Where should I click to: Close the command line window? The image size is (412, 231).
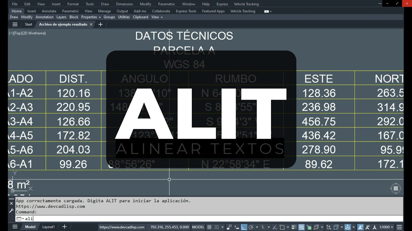(x=11, y=203)
